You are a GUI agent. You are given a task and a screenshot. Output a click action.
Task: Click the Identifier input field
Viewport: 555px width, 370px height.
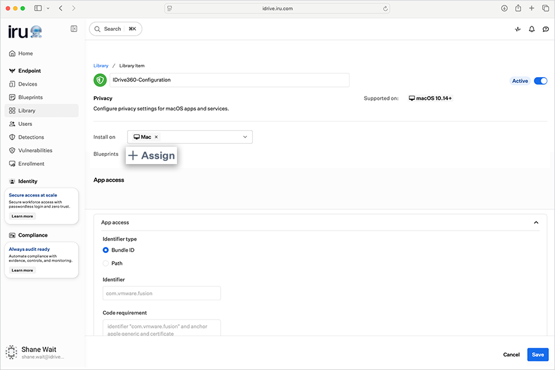pos(162,294)
